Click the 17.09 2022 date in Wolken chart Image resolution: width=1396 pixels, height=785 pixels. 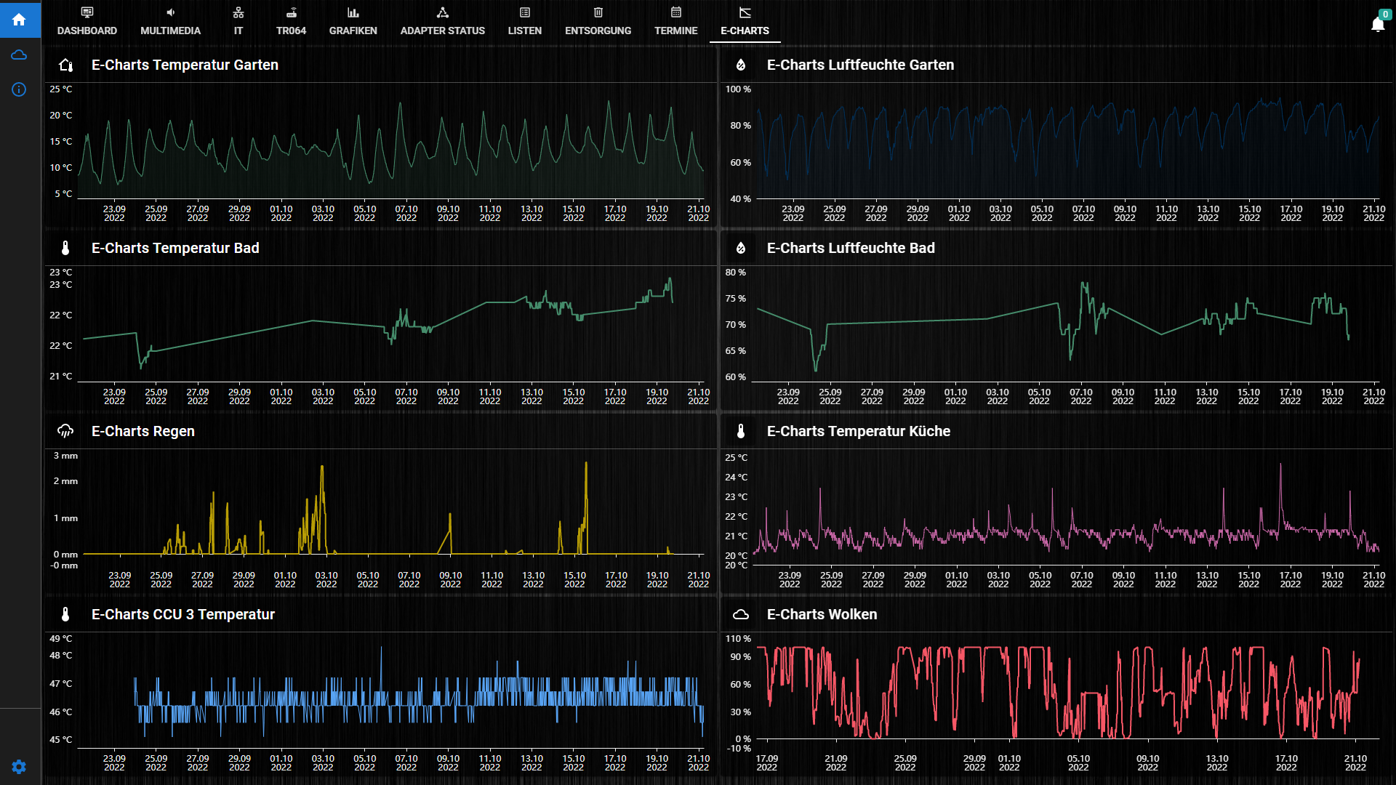point(767,762)
